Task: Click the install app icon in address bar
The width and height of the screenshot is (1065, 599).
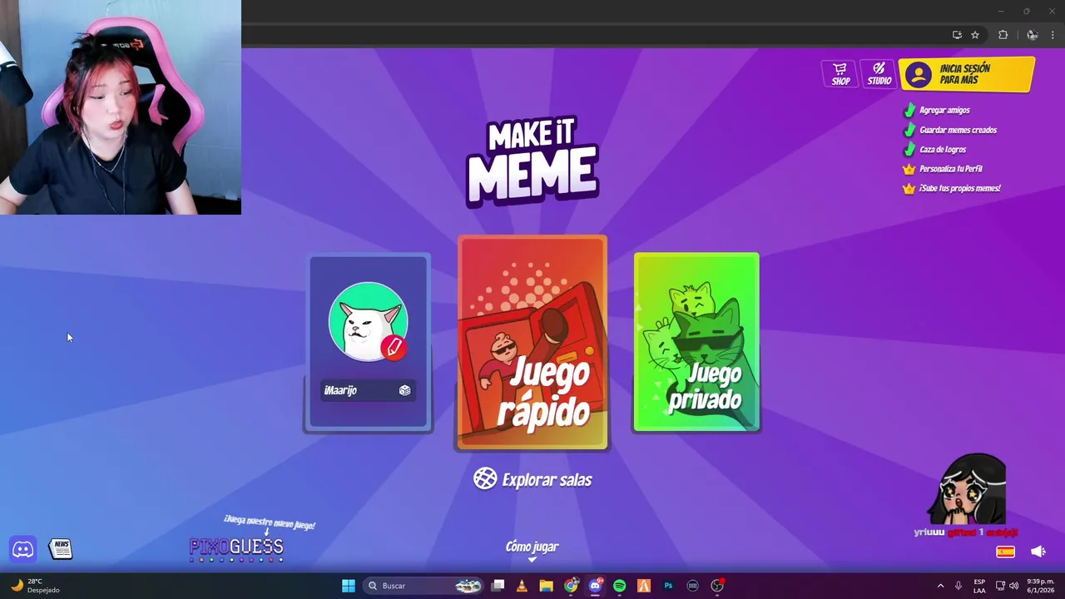Action: 957,35
